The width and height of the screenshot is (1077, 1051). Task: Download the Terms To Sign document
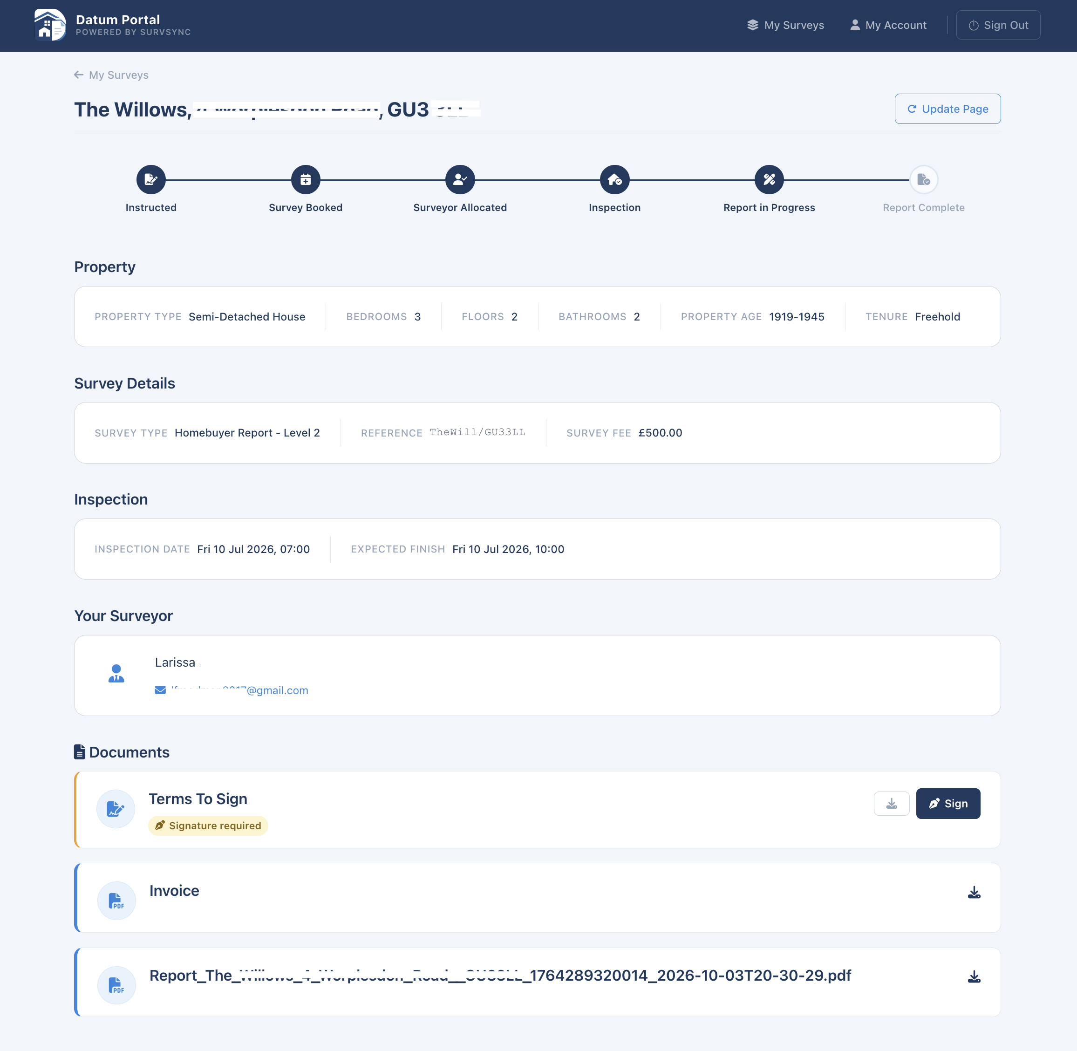point(892,804)
